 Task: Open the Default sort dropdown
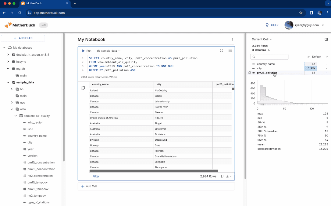point(318,57)
